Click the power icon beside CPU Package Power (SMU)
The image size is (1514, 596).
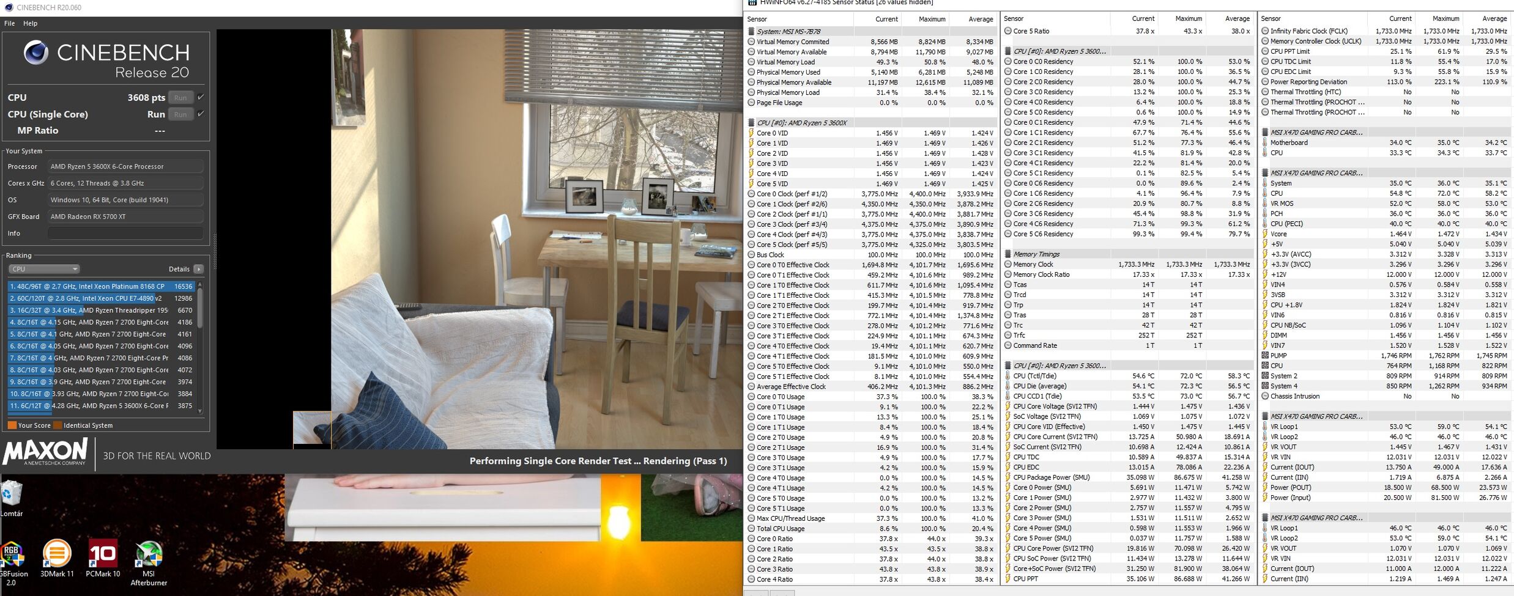[1007, 477]
